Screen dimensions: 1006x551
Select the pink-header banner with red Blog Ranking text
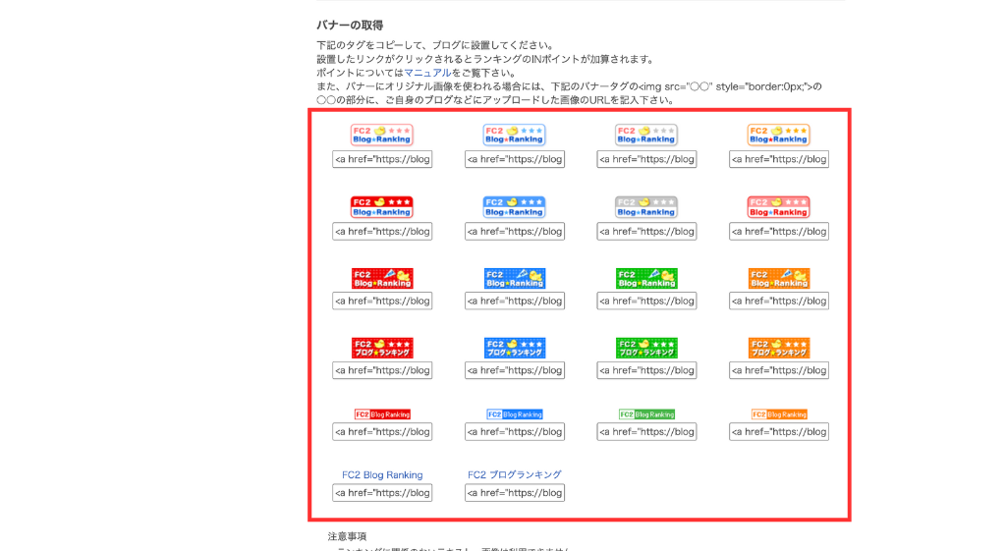[x=779, y=207]
